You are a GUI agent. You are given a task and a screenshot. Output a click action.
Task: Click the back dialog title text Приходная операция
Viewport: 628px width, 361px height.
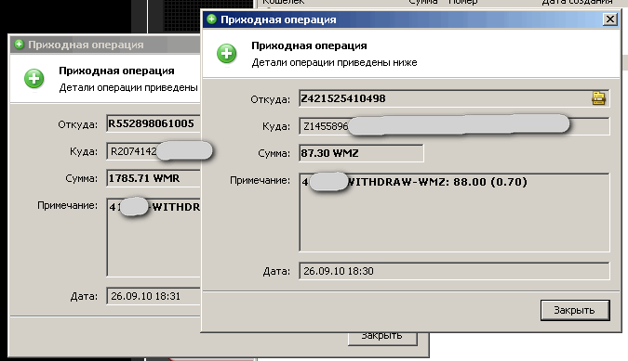[86, 45]
